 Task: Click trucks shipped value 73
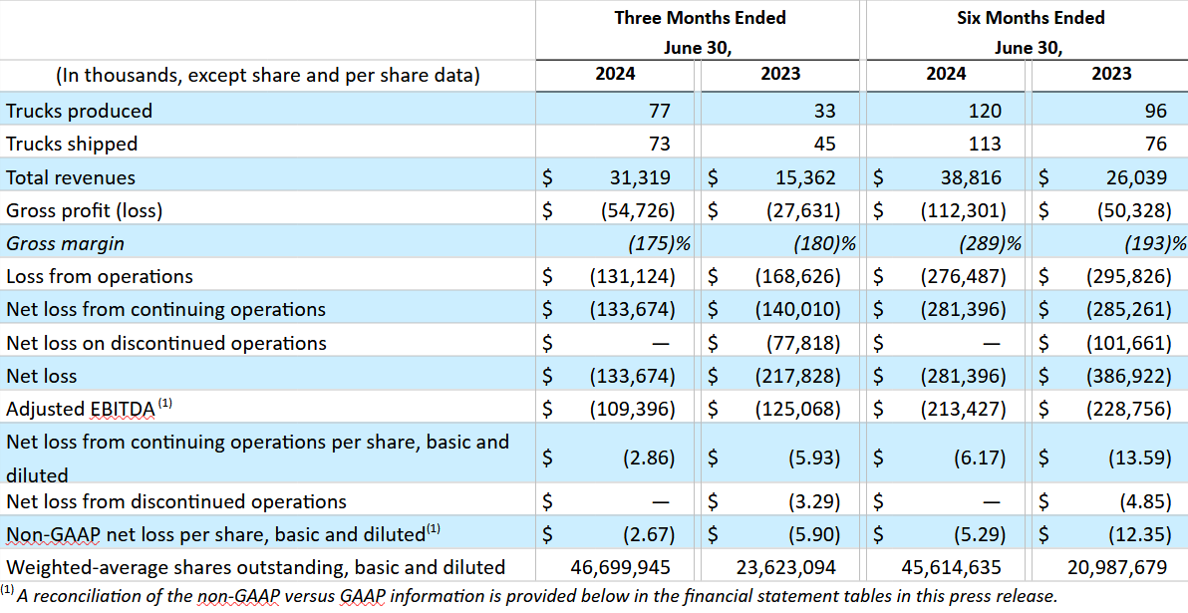659,144
